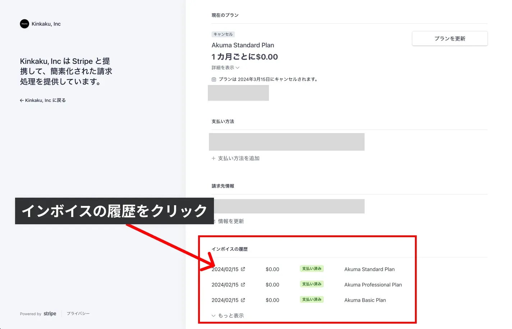512x329 pixels.
Task: Click the インボイスの履歴 section heading
Action: 229,249
